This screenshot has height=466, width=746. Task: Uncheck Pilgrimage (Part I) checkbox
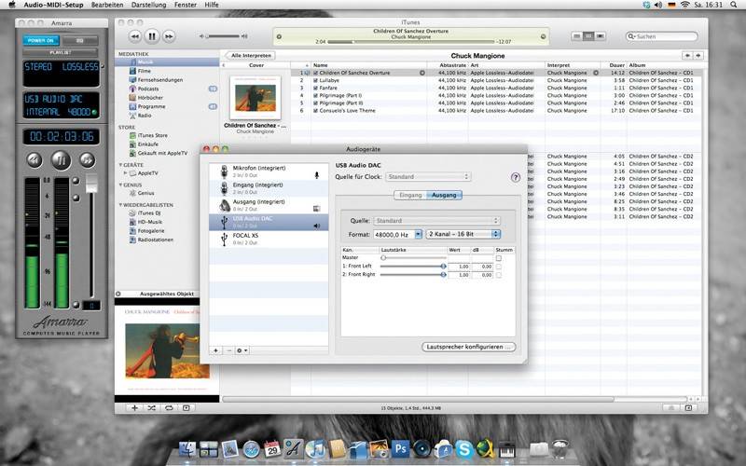pyautogui.click(x=315, y=96)
